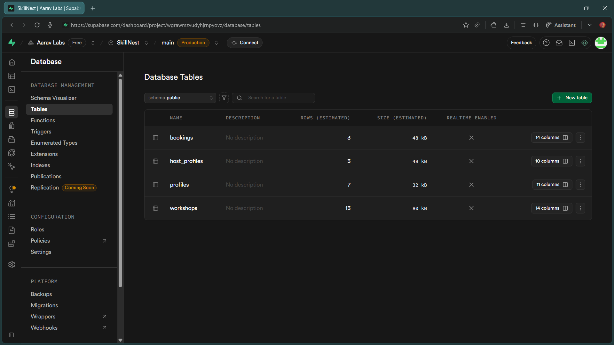The width and height of the screenshot is (614, 345).
Task: Click the filter tables funnel icon
Action: click(224, 98)
